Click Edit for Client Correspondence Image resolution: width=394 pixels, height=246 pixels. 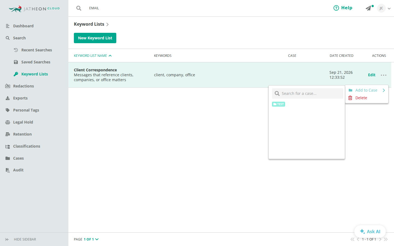point(372,75)
